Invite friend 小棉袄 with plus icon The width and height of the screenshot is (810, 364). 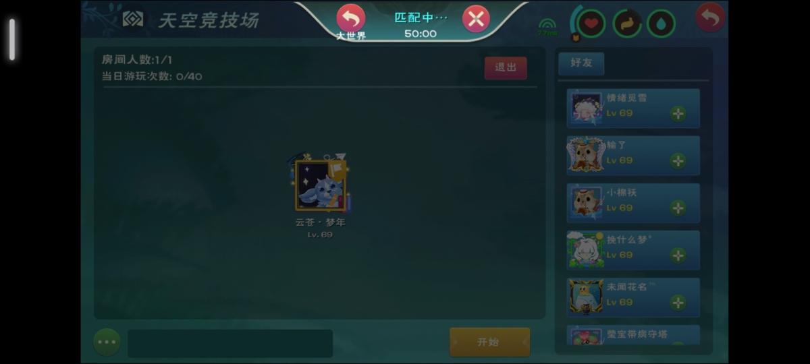[678, 208]
